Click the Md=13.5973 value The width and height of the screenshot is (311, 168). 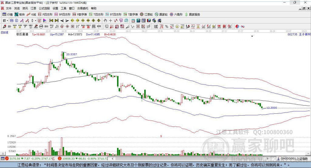pos(75,34)
